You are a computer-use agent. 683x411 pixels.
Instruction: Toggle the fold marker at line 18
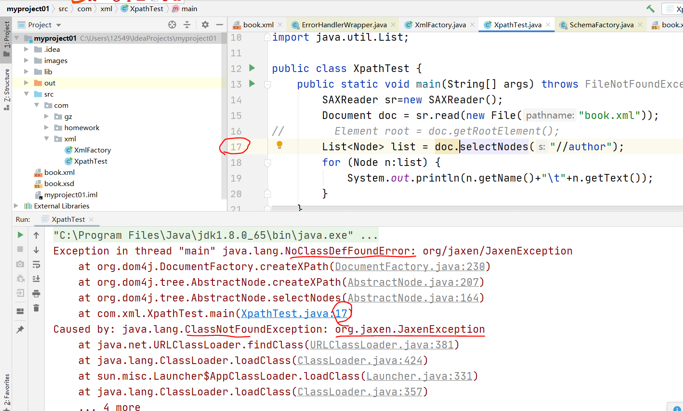pyautogui.click(x=267, y=163)
